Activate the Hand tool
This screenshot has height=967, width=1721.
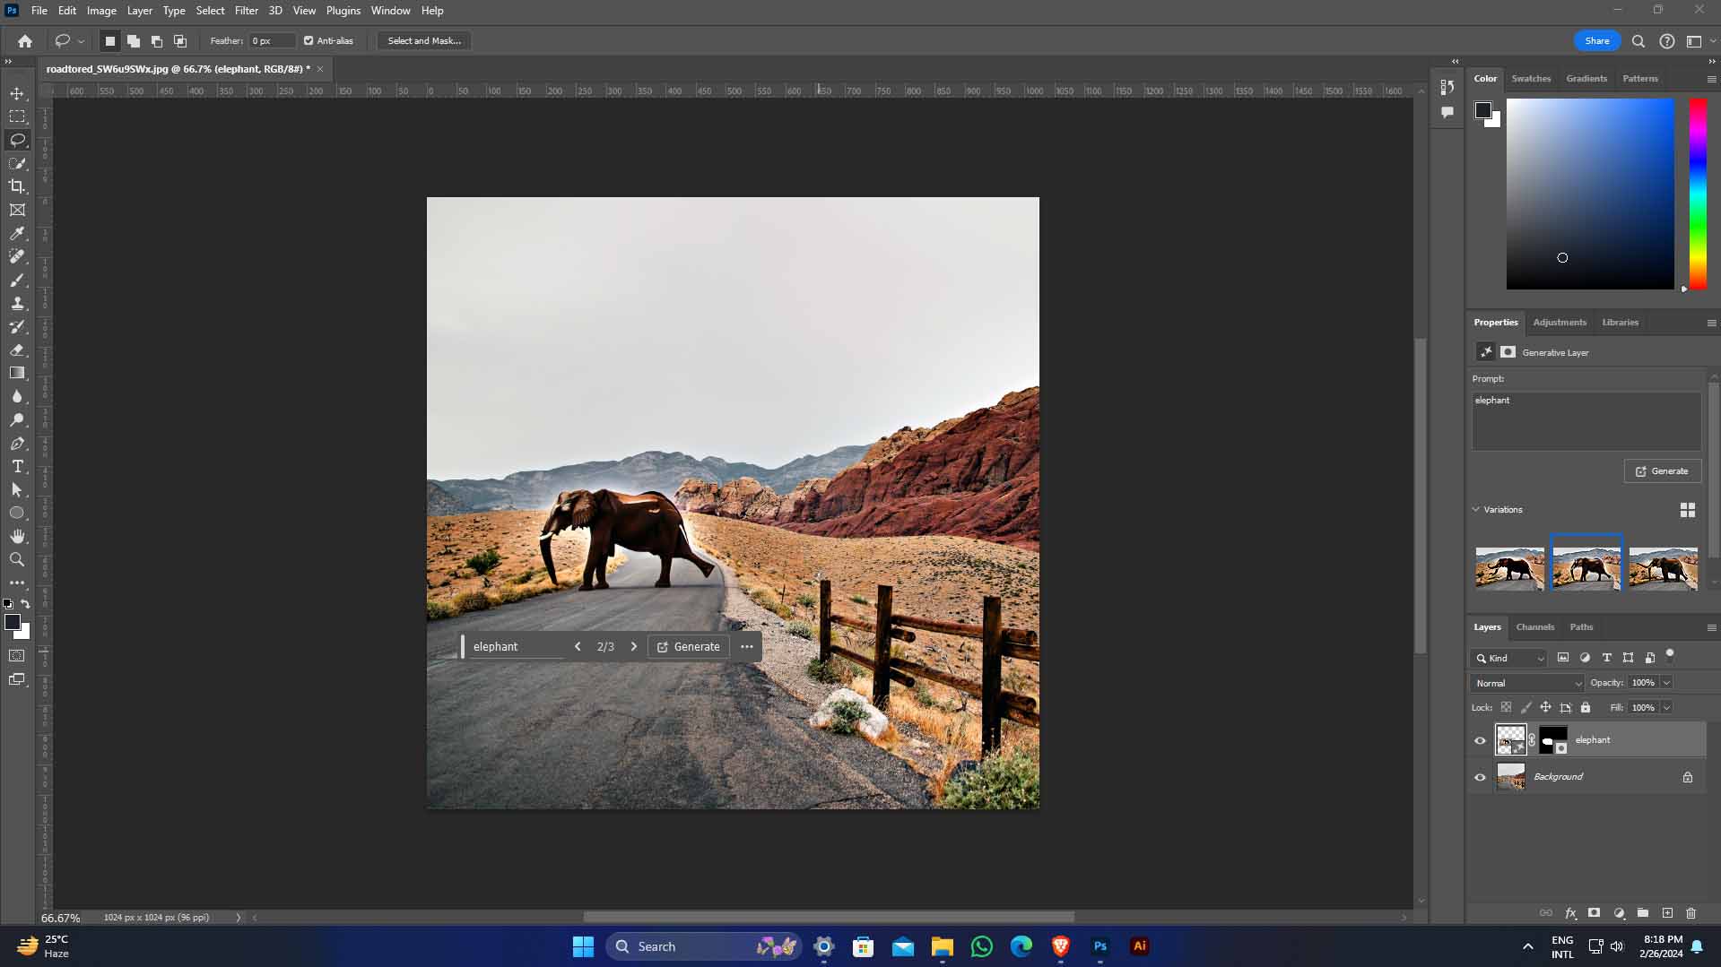17,536
